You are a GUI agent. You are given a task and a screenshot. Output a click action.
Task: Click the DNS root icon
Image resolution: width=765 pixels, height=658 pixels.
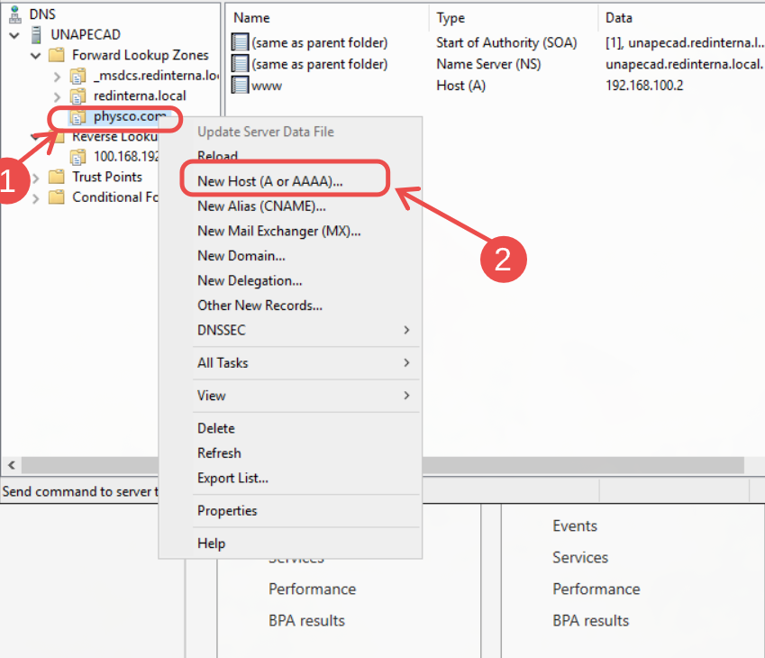15,14
